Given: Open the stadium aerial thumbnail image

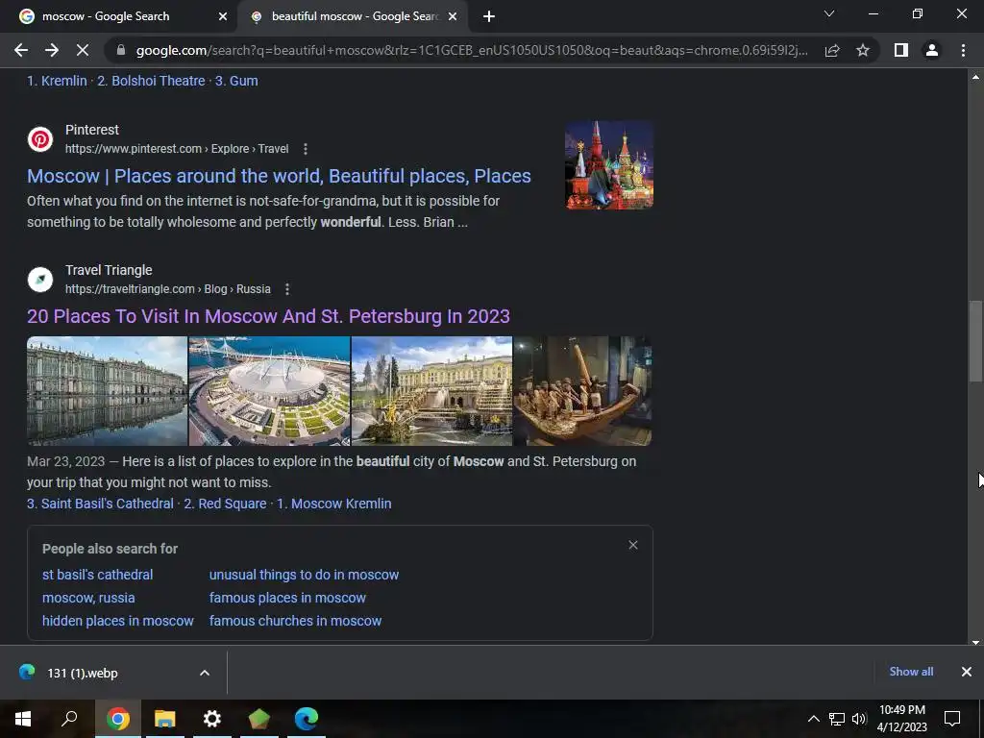Looking at the screenshot, I should [x=269, y=391].
